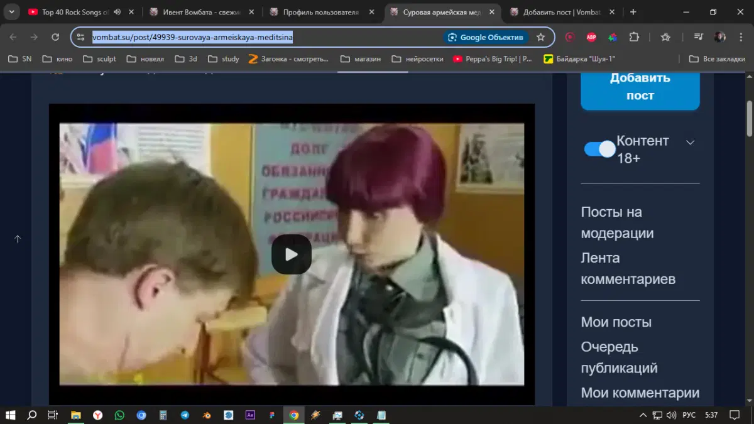Open the study bookmark folder
The width and height of the screenshot is (754, 424).
point(223,59)
